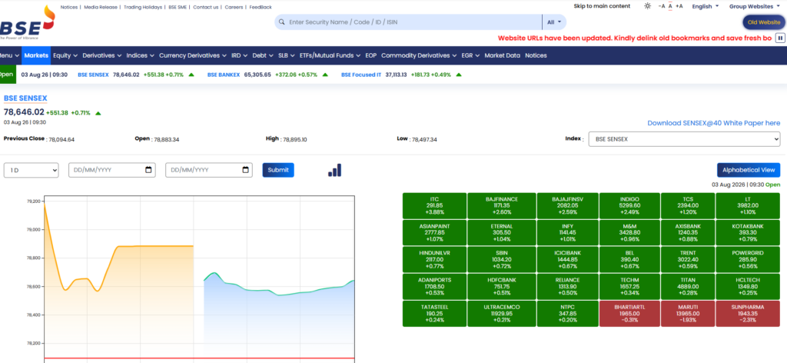
Task: Click the MARUTI red tile
Action: tap(688, 314)
